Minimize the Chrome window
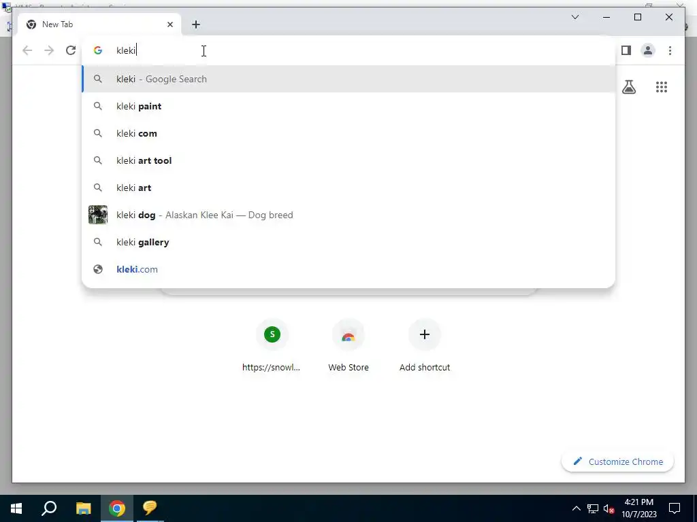 coord(606,17)
